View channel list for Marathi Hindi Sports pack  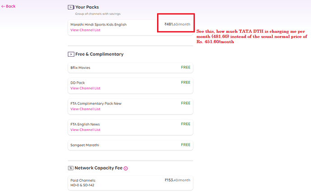tap(85, 30)
